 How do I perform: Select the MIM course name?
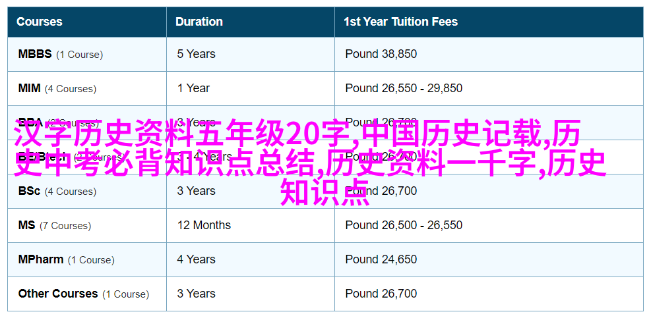pyautogui.click(x=30, y=88)
